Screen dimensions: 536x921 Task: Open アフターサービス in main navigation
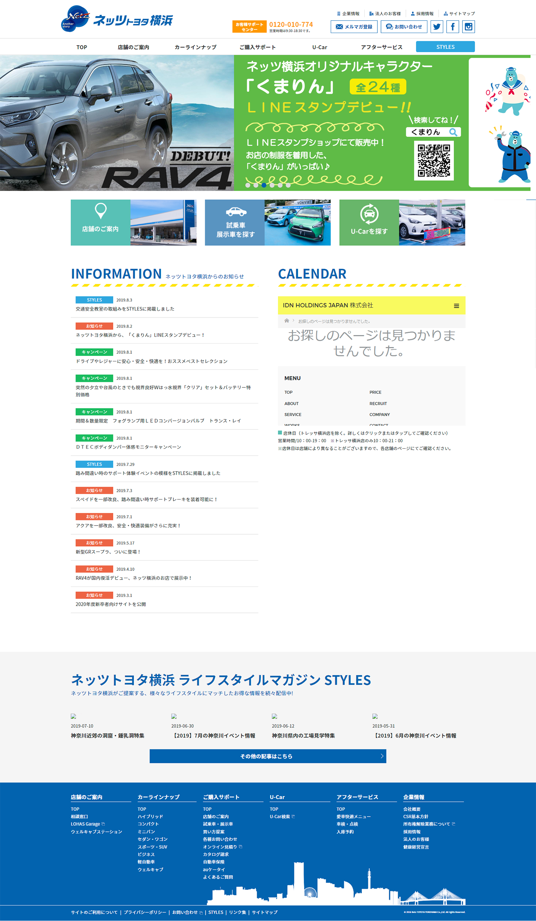pos(382,47)
